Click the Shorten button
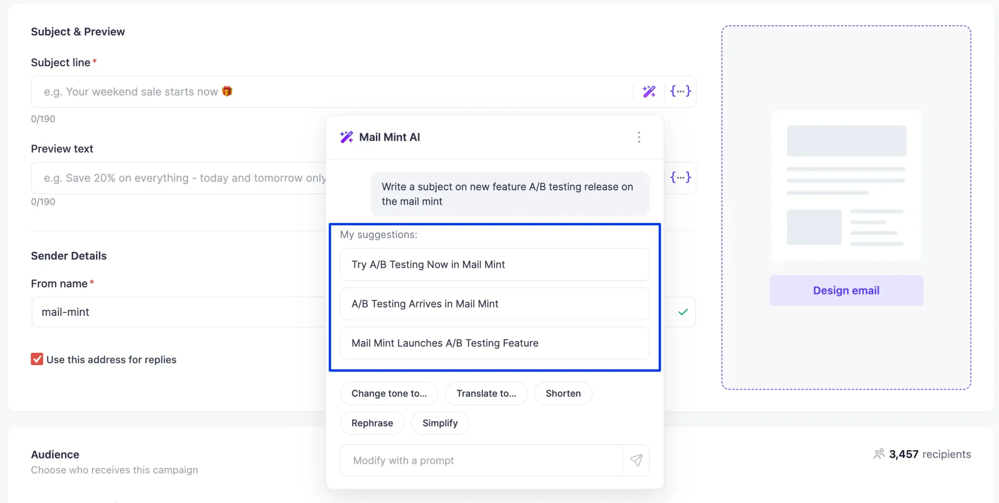 click(x=563, y=393)
